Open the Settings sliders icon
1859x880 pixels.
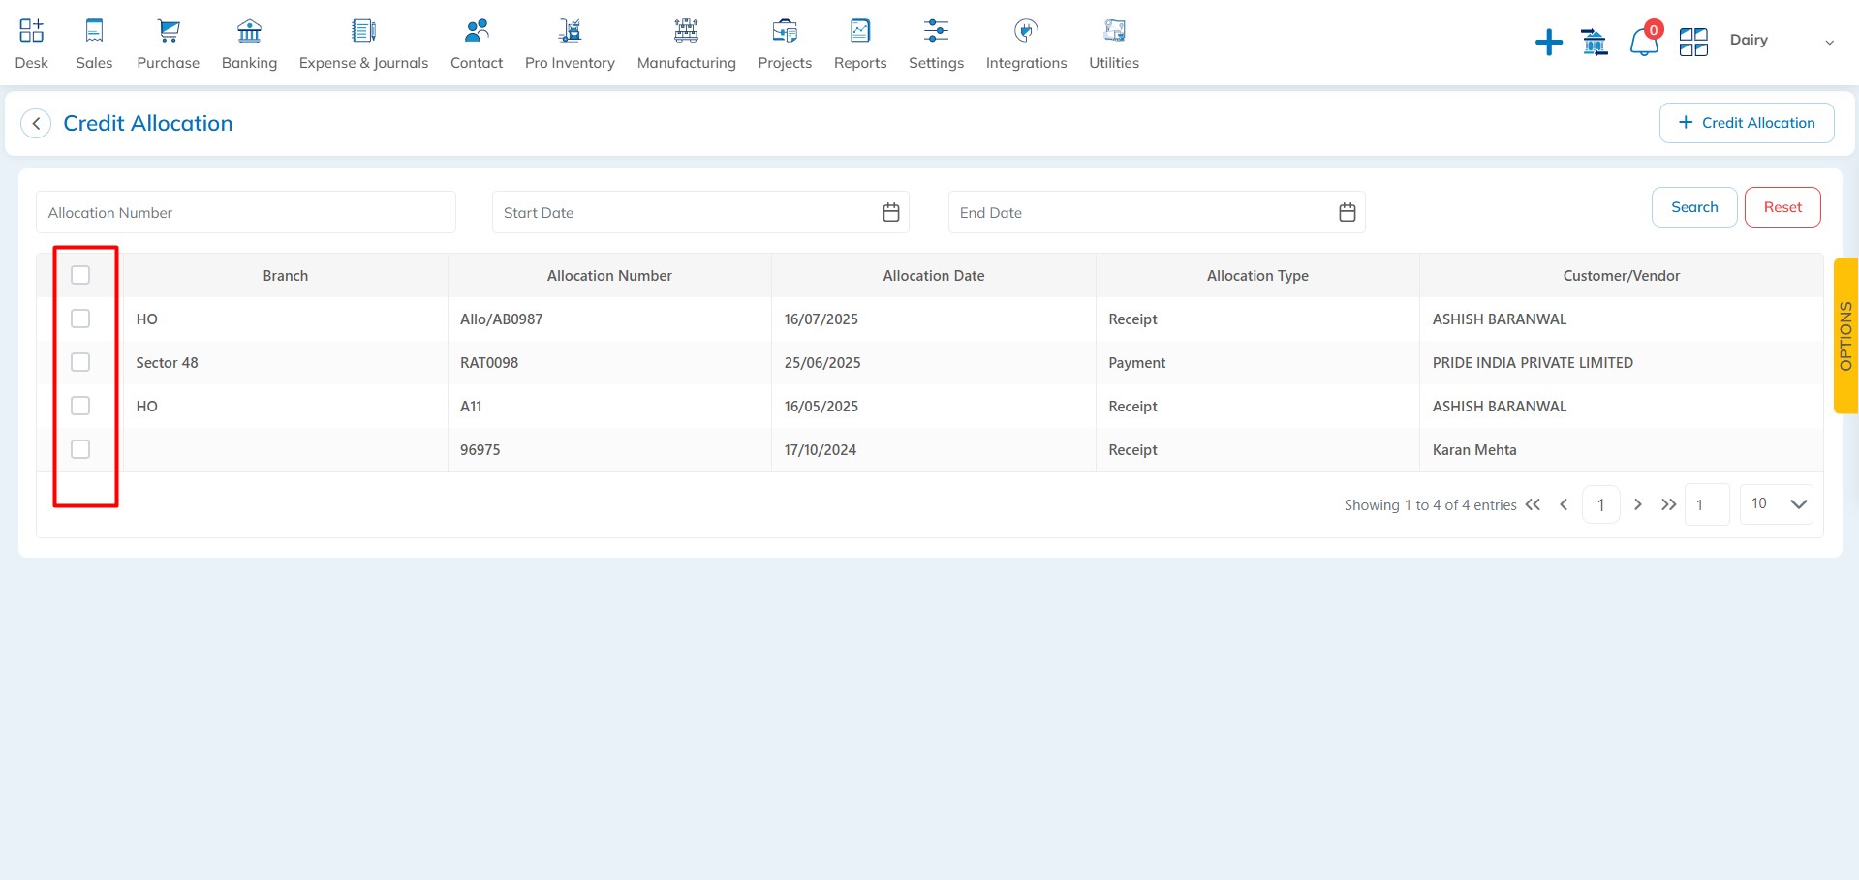(x=936, y=31)
